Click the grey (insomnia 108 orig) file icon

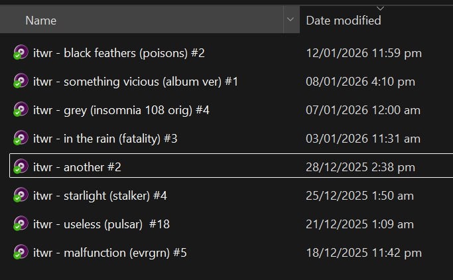21,110
